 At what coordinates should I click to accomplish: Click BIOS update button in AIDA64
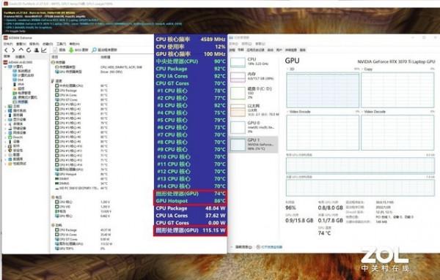(x=78, y=50)
